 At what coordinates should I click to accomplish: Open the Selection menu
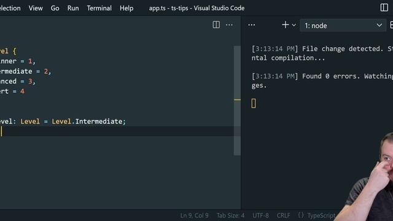pyautogui.click(x=10, y=8)
